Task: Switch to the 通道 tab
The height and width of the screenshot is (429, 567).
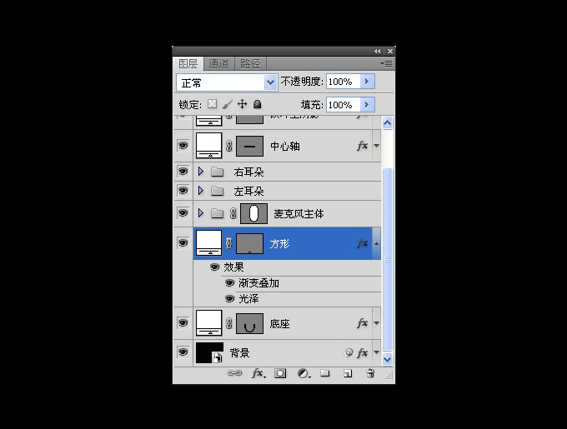Action: point(219,64)
